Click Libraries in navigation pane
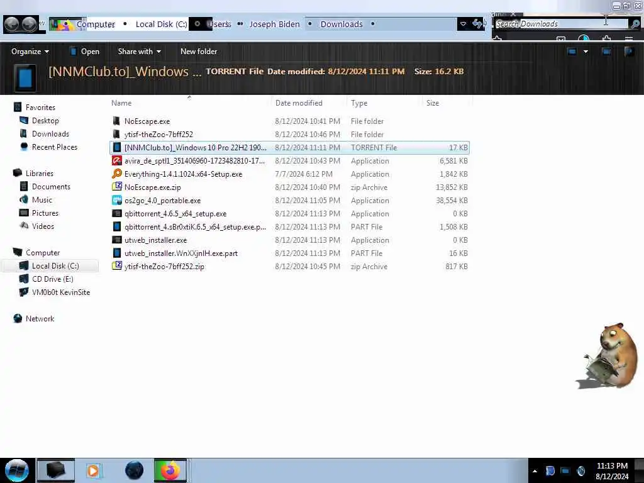 click(x=40, y=174)
